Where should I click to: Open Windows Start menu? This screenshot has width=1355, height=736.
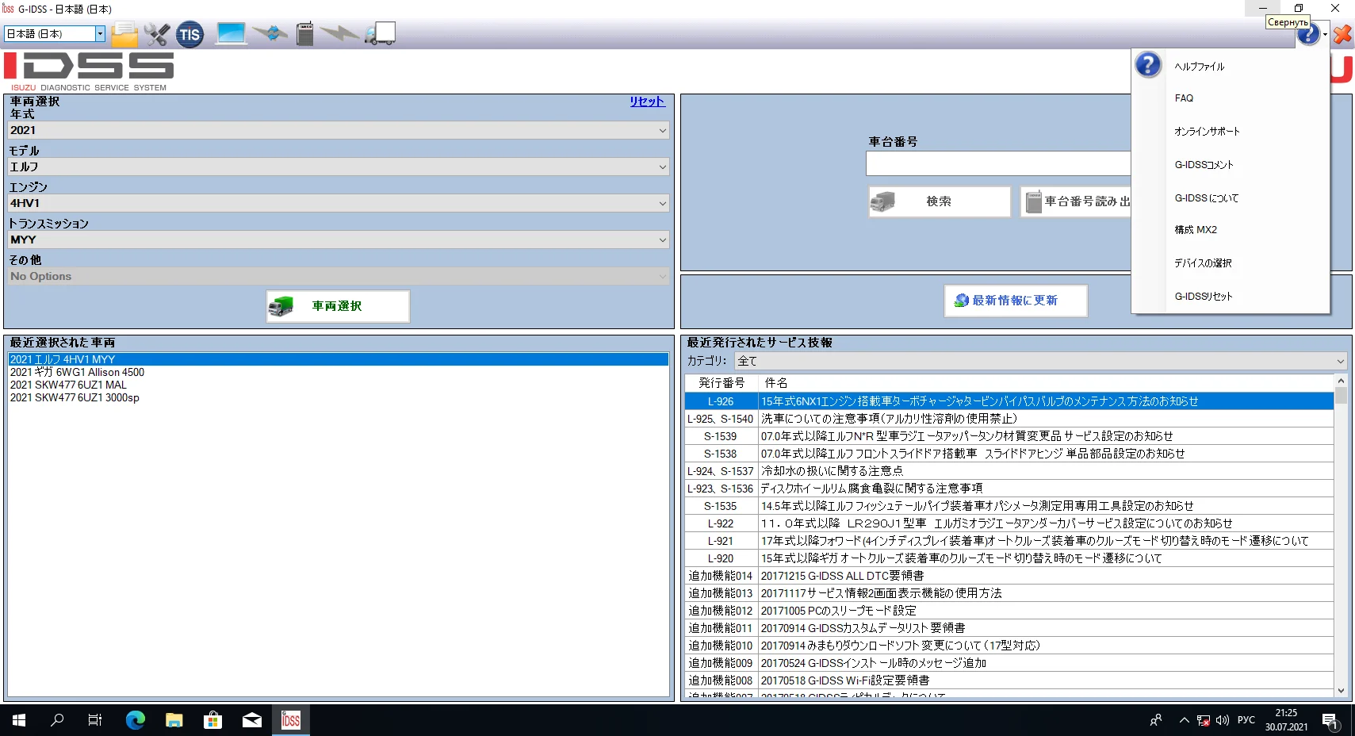tap(19, 720)
